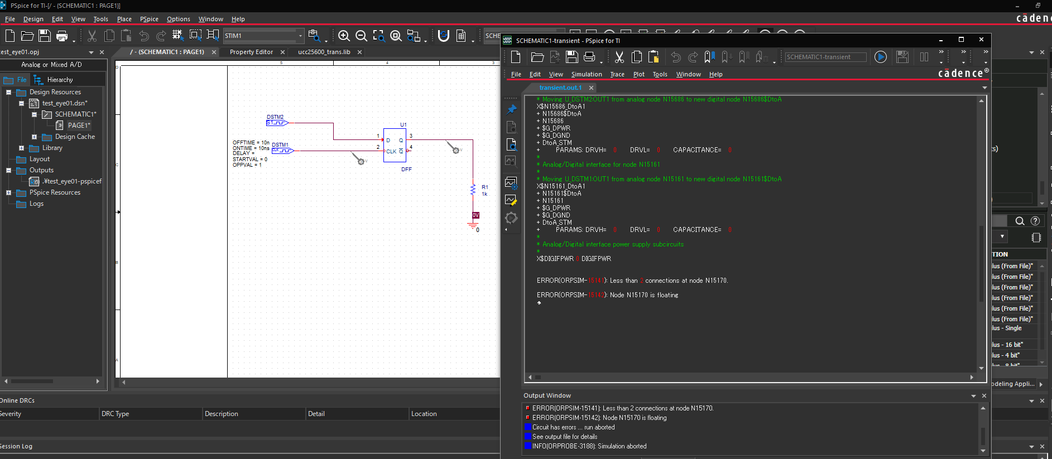Close the transient.out.1 tab
Viewport: 1052px width, 459px height.
coord(591,88)
